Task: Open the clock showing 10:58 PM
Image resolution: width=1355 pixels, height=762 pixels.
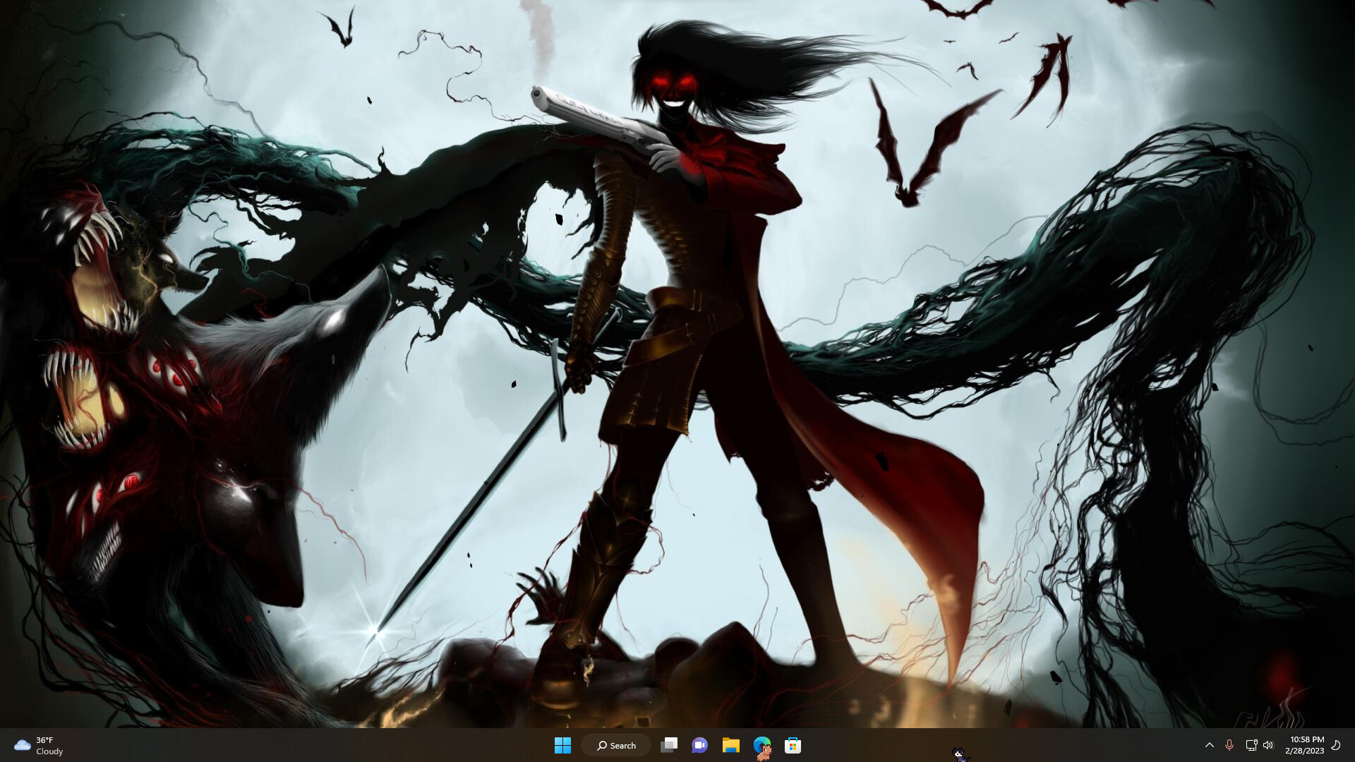Action: tap(1305, 745)
